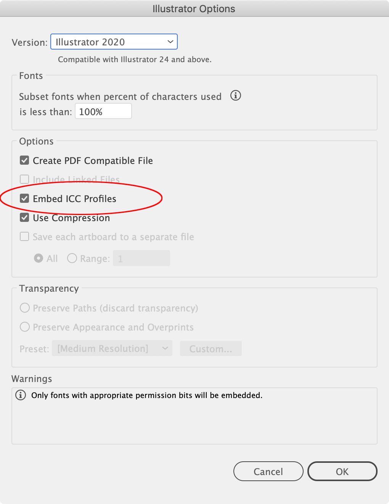
Task: Click the info icon next to subset fonts setting
Action: point(236,96)
